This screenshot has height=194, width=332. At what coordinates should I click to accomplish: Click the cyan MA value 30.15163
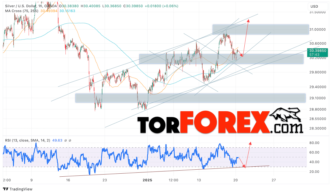click(x=67, y=11)
